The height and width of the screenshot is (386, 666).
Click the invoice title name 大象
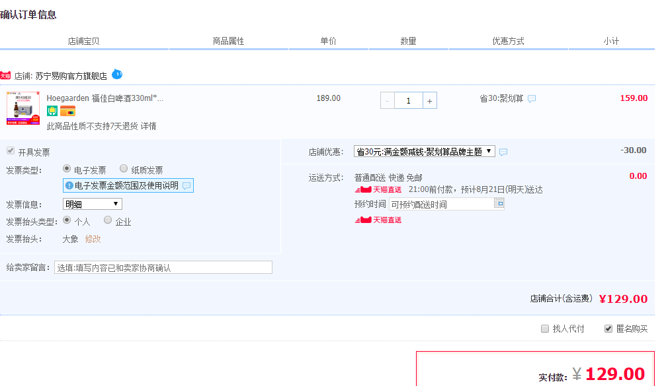(x=71, y=239)
